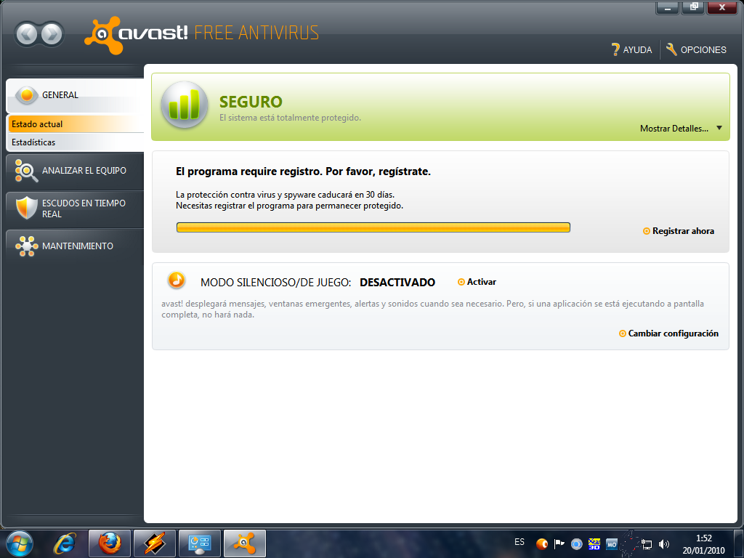The width and height of the screenshot is (744, 558).
Task: Open the ES language indicator in taskbar
Action: (x=519, y=543)
